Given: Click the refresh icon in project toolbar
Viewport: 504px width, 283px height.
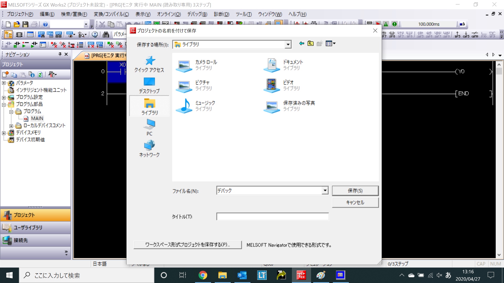Looking at the screenshot, I should pyautogui.click(x=40, y=75).
